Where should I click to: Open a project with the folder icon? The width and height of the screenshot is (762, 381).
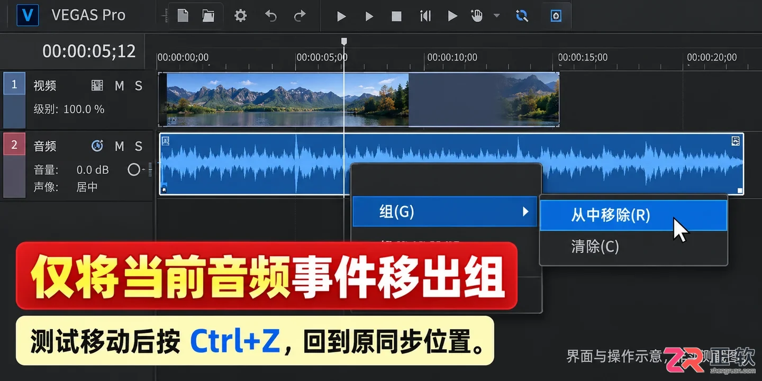coord(208,16)
